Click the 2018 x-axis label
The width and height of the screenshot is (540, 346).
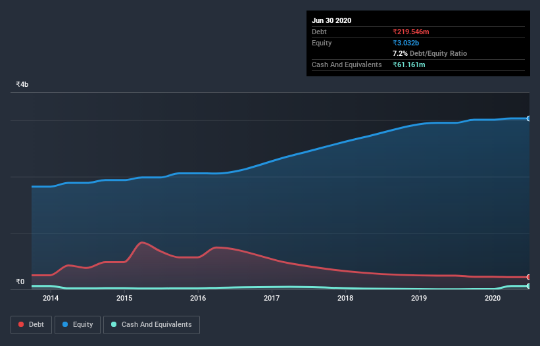click(345, 298)
